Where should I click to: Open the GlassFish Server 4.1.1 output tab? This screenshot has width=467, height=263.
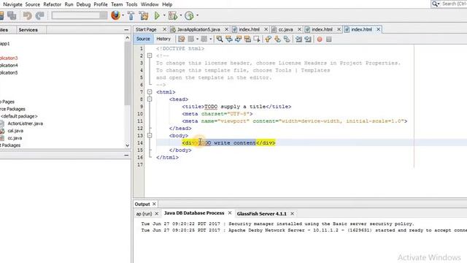[261, 213]
